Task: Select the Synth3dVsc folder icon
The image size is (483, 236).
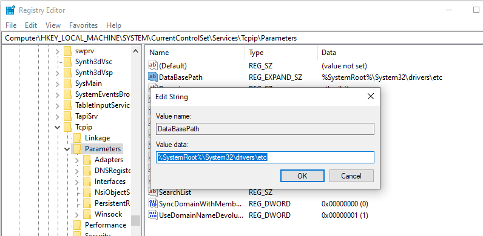Action: tap(68, 62)
